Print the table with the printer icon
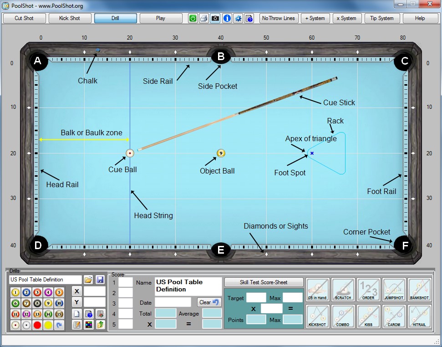This screenshot has width=442, height=347. click(x=204, y=18)
